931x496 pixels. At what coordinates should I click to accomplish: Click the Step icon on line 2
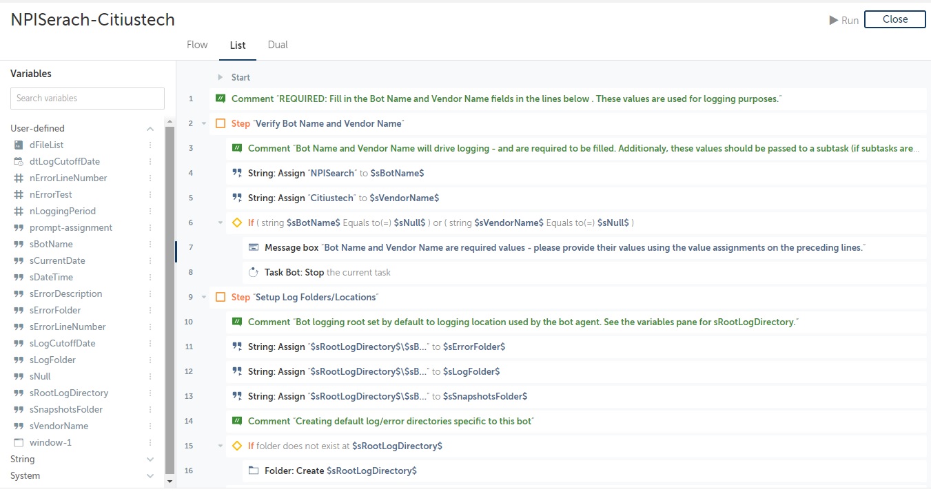pyautogui.click(x=221, y=123)
